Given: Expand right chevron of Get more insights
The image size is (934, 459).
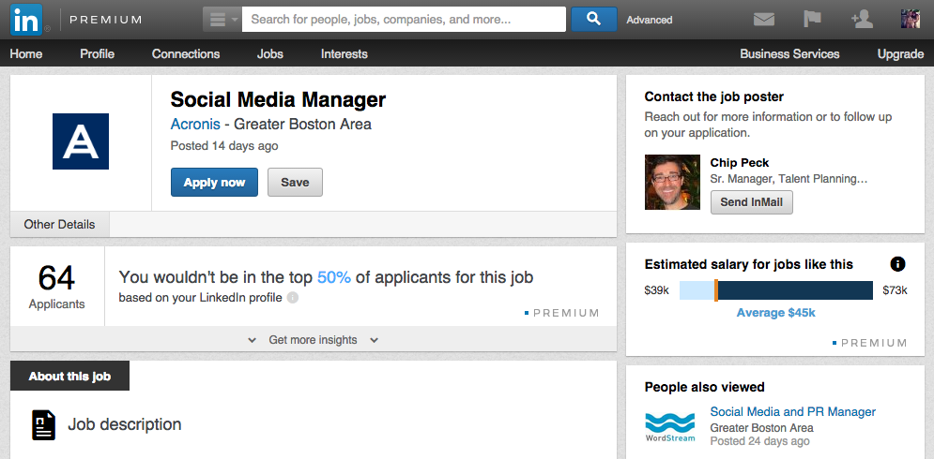Looking at the screenshot, I should pos(375,340).
